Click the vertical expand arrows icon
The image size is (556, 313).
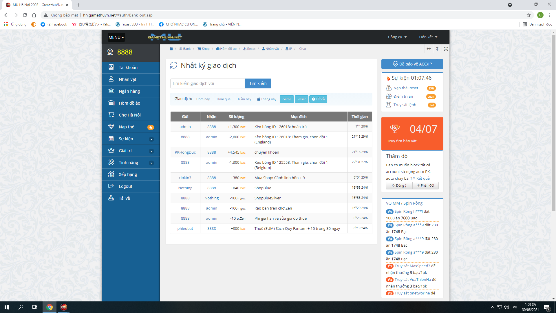pos(437,49)
